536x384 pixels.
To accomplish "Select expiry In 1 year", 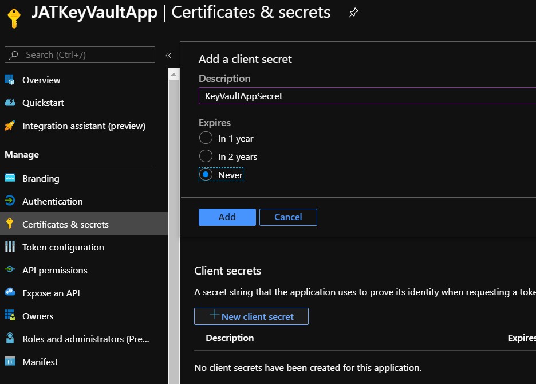I will click(x=206, y=138).
